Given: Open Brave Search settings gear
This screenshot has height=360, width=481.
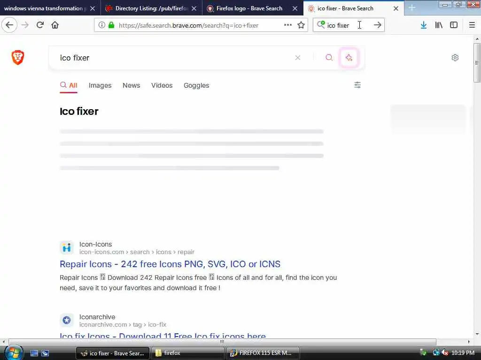Looking at the screenshot, I should click(455, 58).
